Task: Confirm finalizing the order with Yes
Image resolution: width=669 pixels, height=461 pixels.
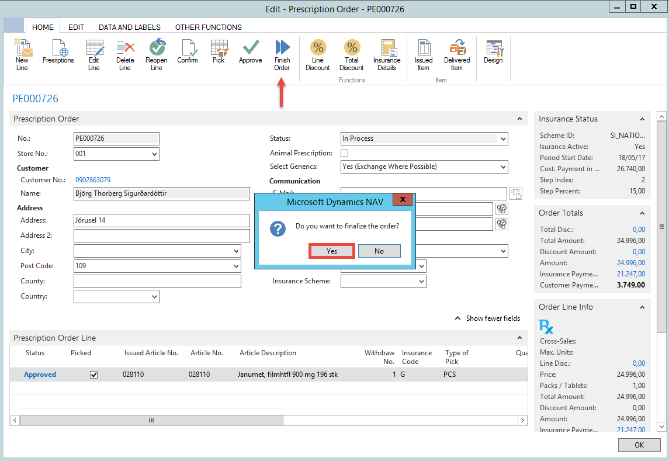Action: (332, 251)
